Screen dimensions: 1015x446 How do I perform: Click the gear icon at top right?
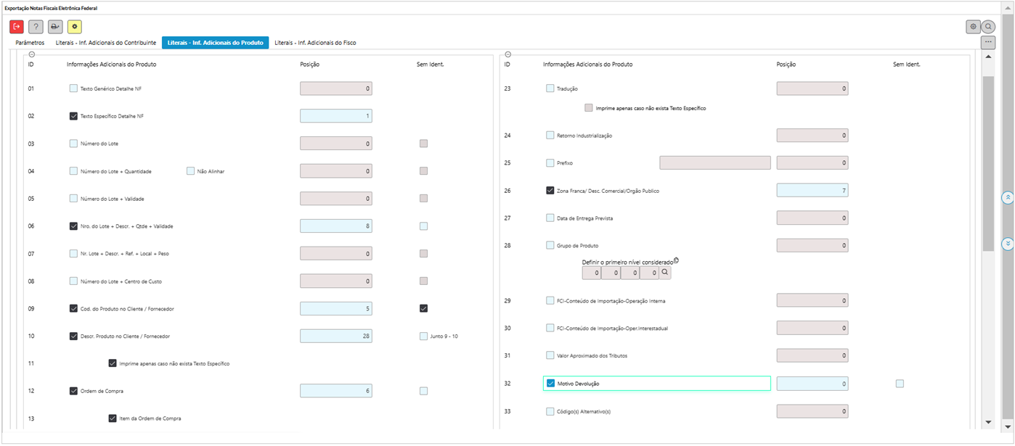(x=972, y=27)
